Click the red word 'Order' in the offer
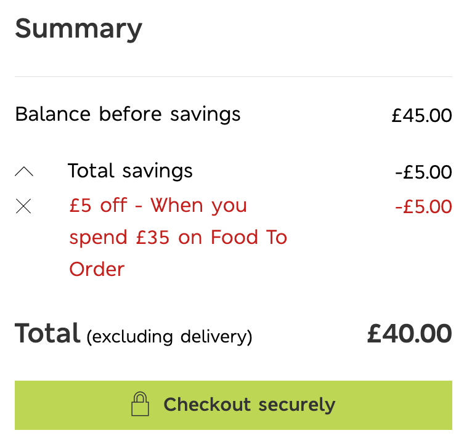The height and width of the screenshot is (441, 472). point(97,269)
